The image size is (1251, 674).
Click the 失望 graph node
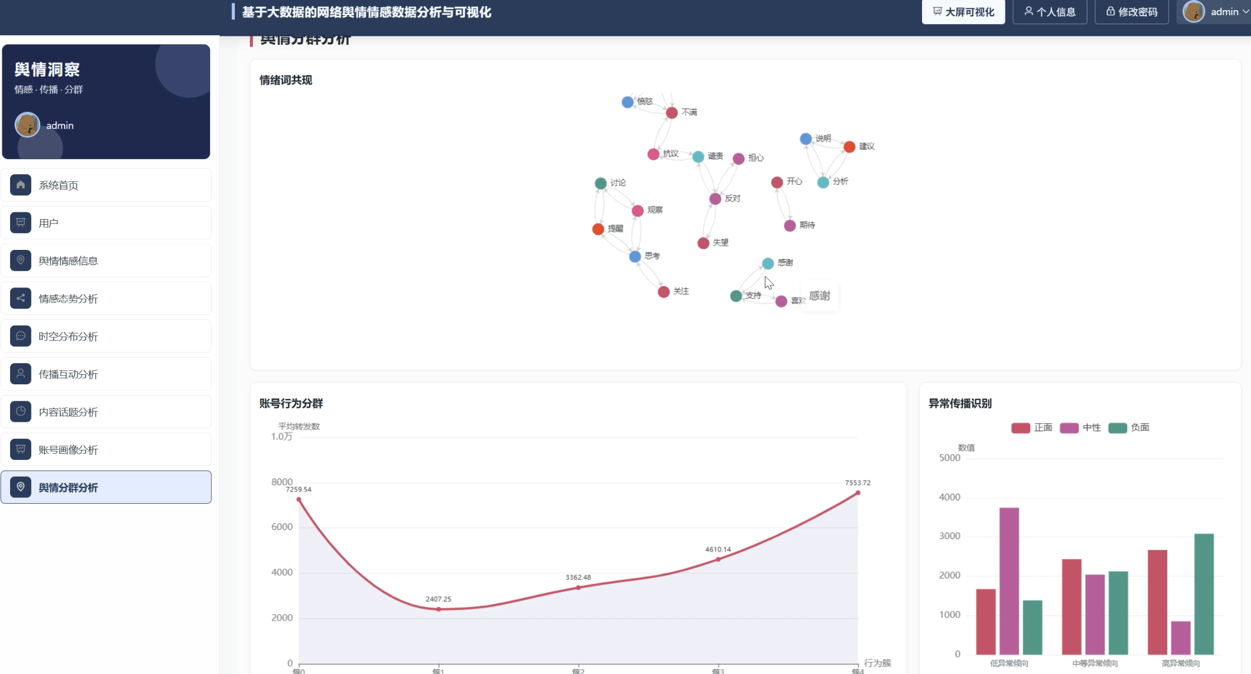(x=703, y=243)
